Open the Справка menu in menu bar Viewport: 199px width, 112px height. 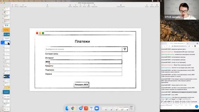68,1
